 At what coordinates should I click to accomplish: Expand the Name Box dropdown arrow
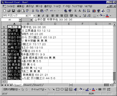20,20
